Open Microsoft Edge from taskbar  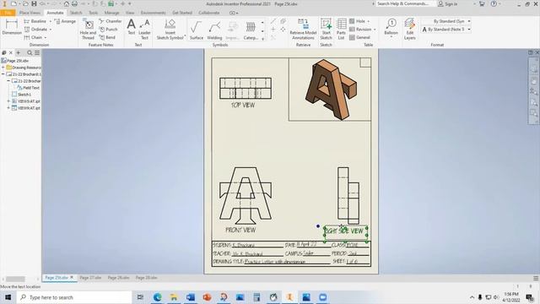(x=158, y=297)
